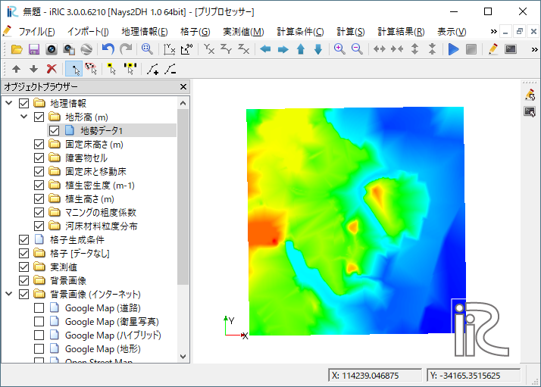Screen dimensions: 541x387
Task: Click the stretch horizontally arrows icon
Action: pyautogui.click(x=379, y=49)
